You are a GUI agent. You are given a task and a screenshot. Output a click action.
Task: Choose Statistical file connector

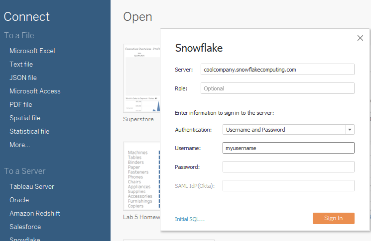click(29, 132)
